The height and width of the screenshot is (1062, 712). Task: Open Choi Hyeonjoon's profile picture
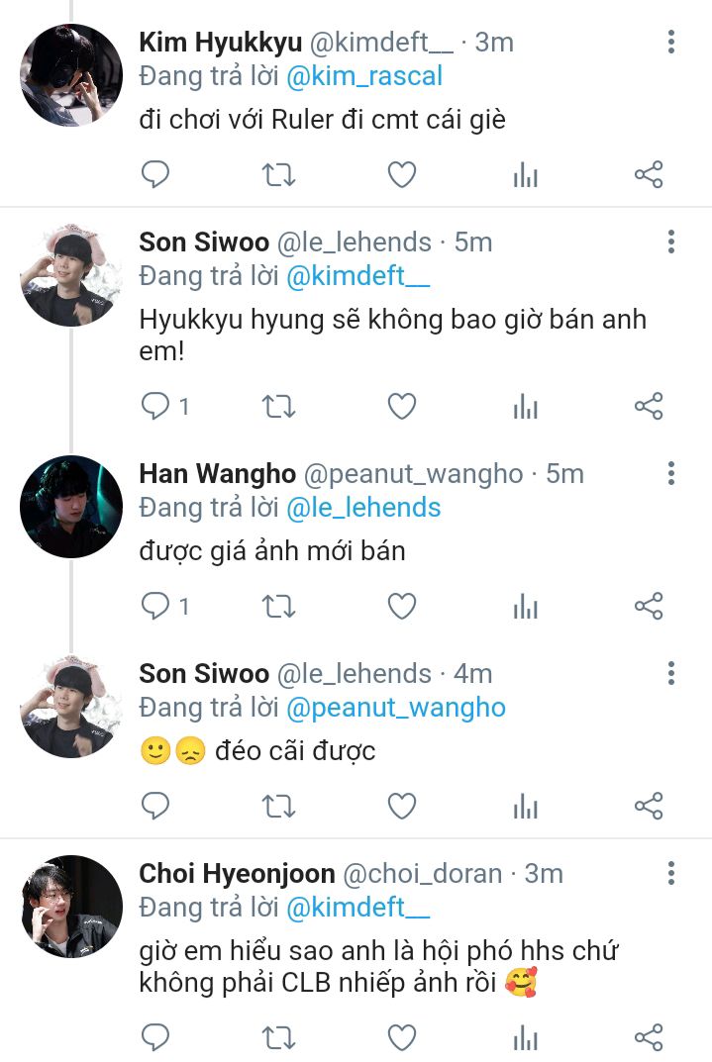point(71,907)
